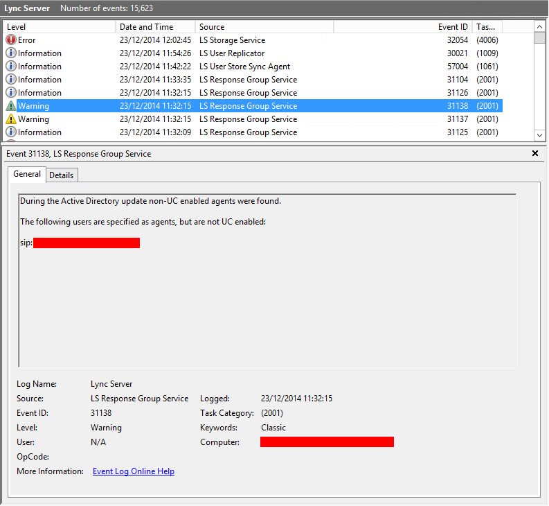Click the Level value Warning in details
The width and height of the screenshot is (549, 506).
(106, 428)
